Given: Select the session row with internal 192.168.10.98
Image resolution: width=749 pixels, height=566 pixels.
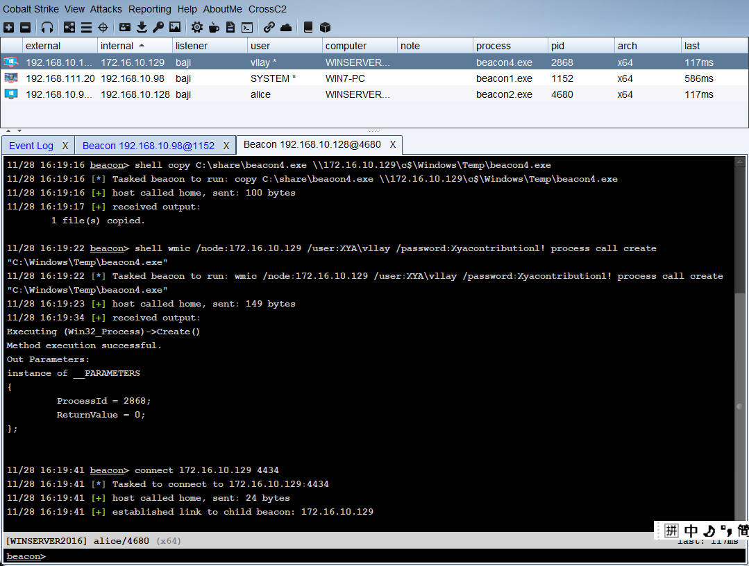Looking at the screenshot, I should pyautogui.click(x=375, y=78).
